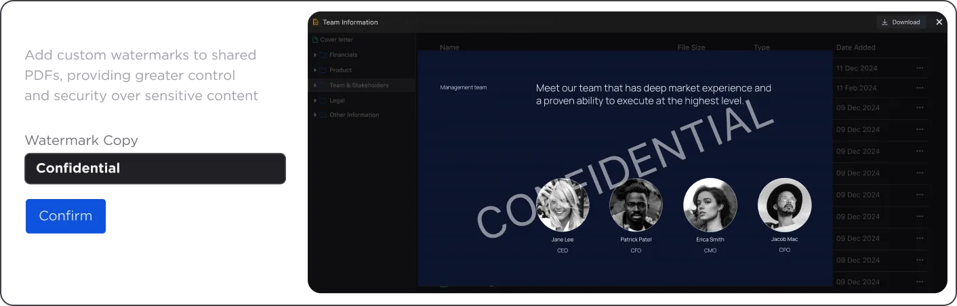Sort by the File Size column header

[x=691, y=48]
